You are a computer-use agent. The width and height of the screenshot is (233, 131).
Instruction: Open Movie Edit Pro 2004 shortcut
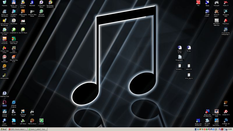click(x=216, y=113)
